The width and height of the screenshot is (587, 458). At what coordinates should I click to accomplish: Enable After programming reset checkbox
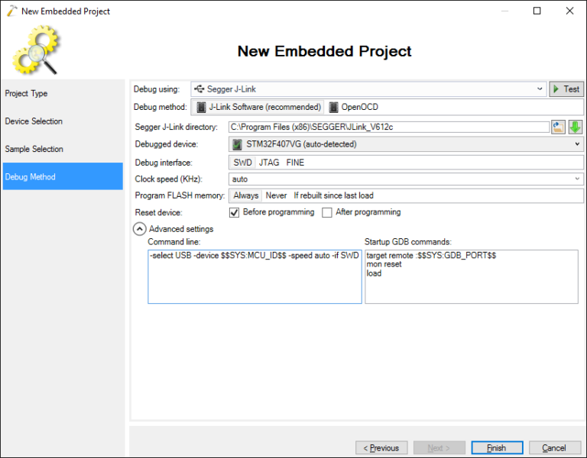327,212
